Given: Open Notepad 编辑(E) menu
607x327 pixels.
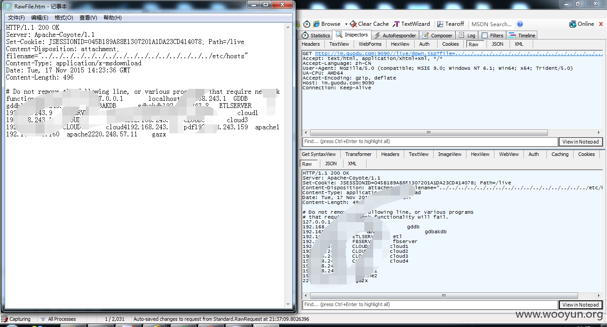Looking at the screenshot, I should point(40,18).
